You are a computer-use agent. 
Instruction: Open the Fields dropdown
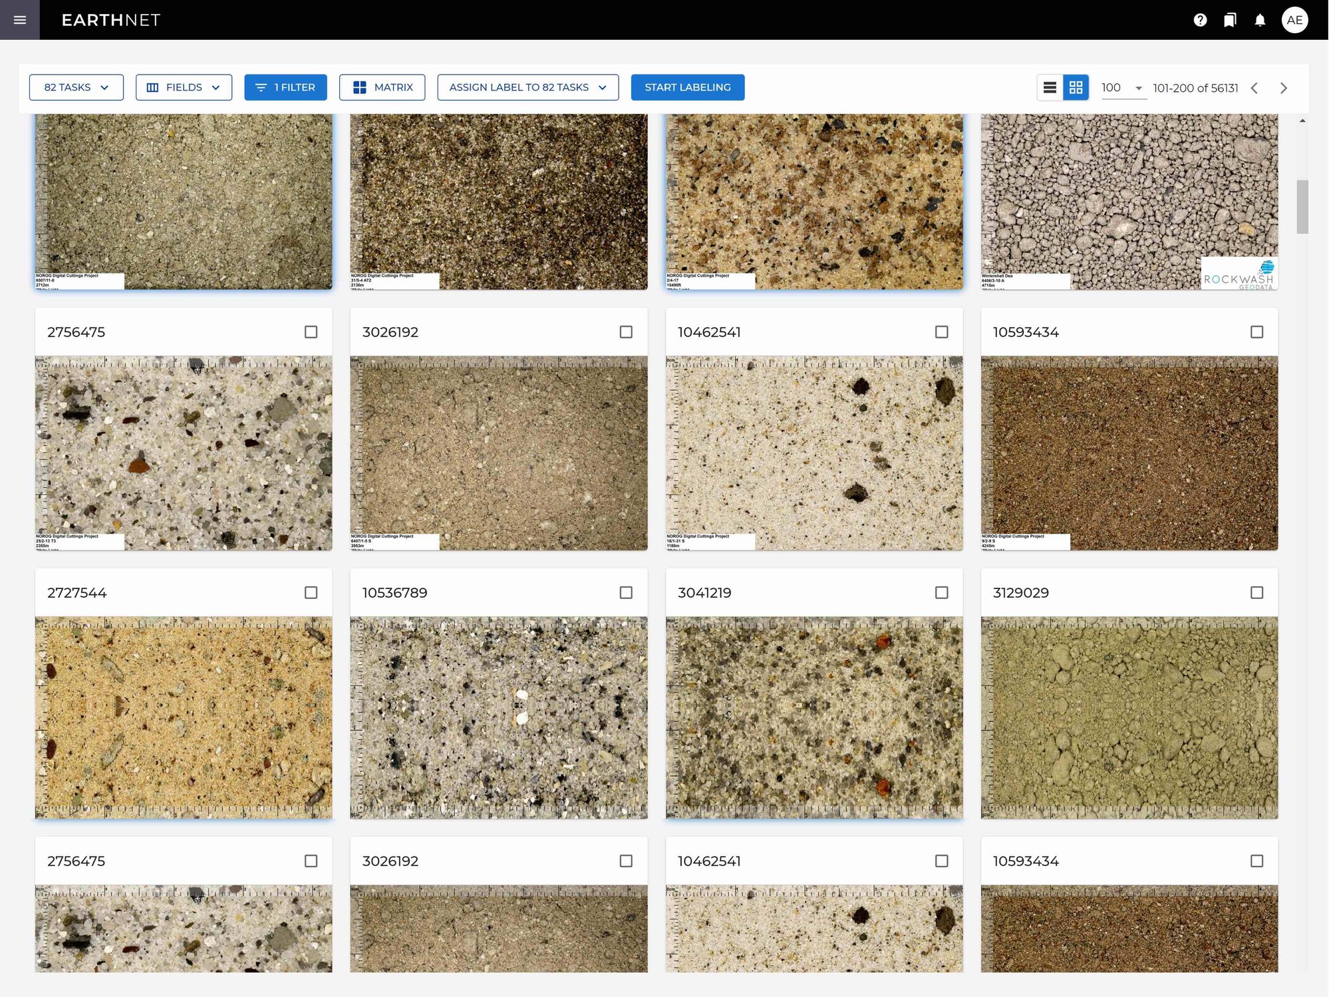tap(184, 87)
